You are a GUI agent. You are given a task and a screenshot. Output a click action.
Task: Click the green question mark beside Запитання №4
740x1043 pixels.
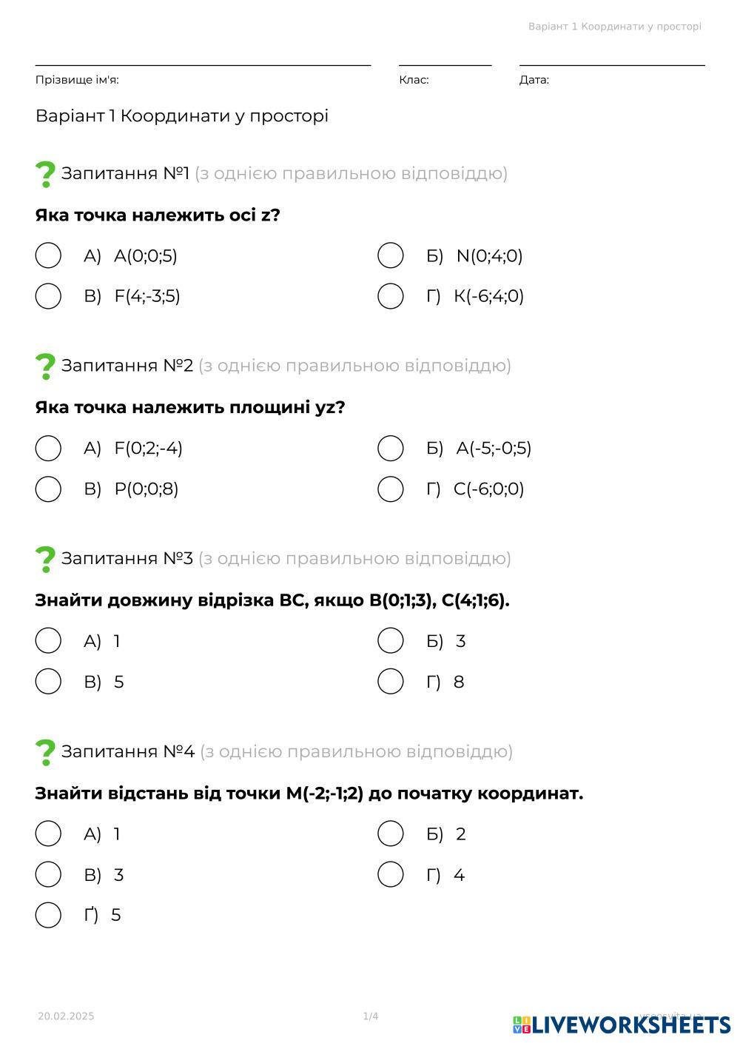[45, 753]
